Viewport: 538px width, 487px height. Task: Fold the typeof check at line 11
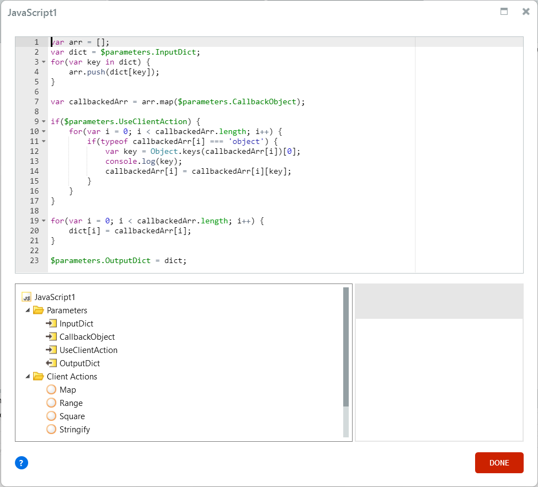click(x=44, y=141)
